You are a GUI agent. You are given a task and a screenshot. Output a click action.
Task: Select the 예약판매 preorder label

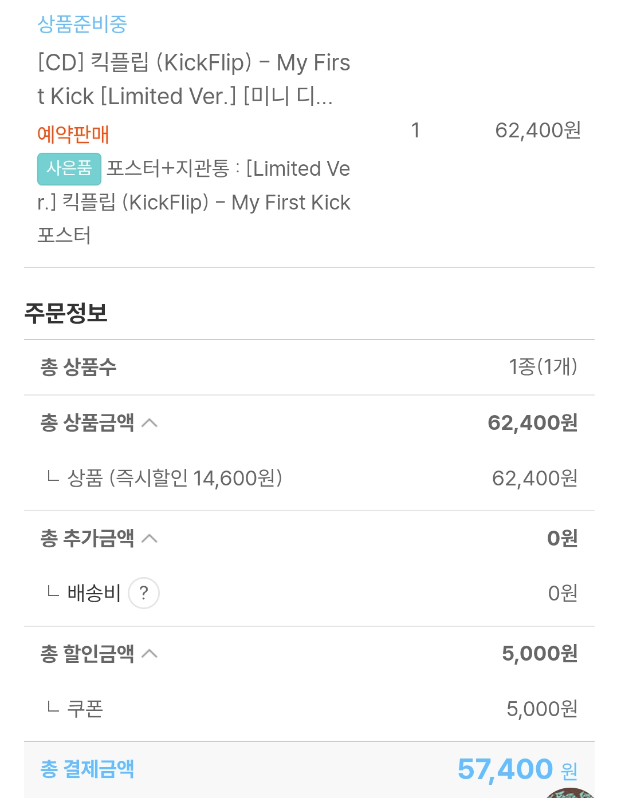[x=73, y=135]
